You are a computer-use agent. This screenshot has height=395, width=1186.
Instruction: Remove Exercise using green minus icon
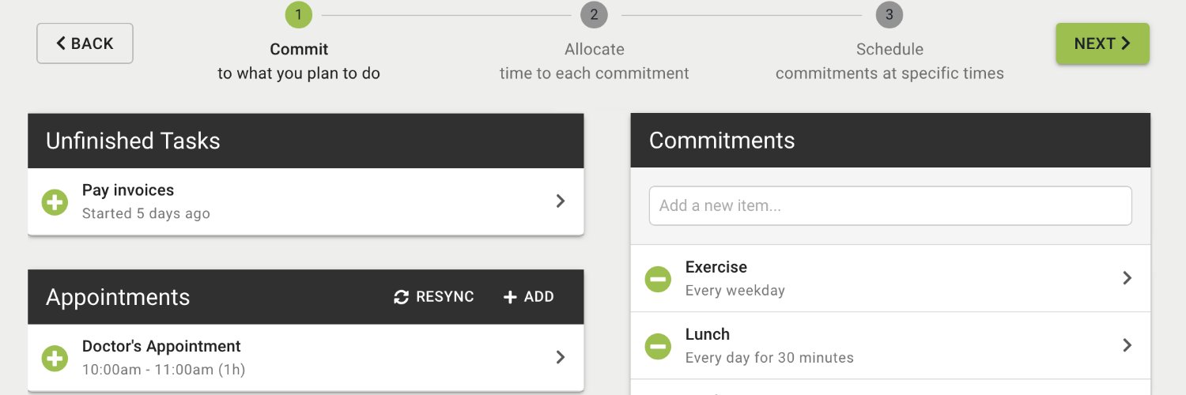point(658,279)
